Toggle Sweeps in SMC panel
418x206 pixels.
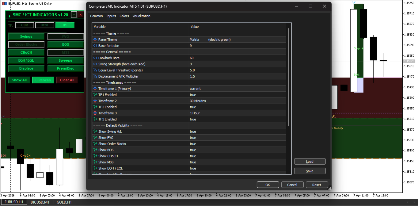pyautogui.click(x=66, y=60)
